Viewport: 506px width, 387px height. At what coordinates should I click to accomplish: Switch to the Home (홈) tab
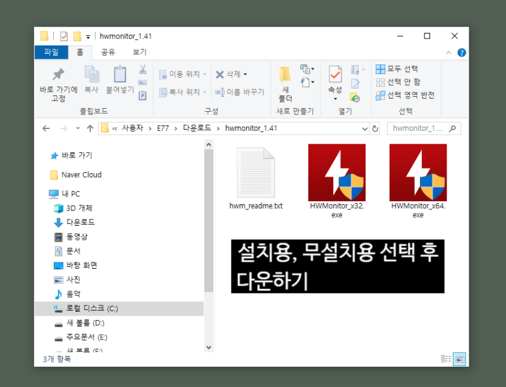coord(80,52)
